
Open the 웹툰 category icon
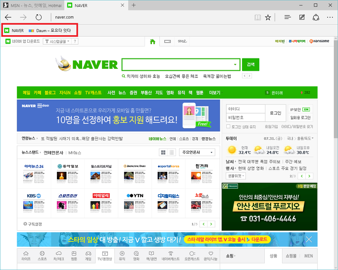click(x=74, y=256)
